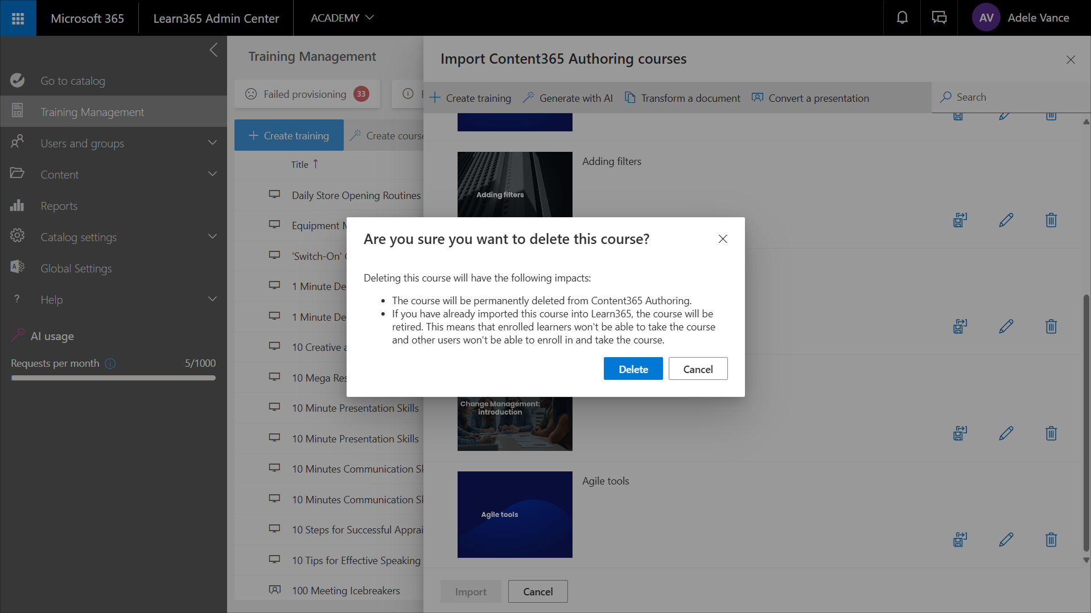Click the trash icon for Agile tools

click(x=1051, y=539)
